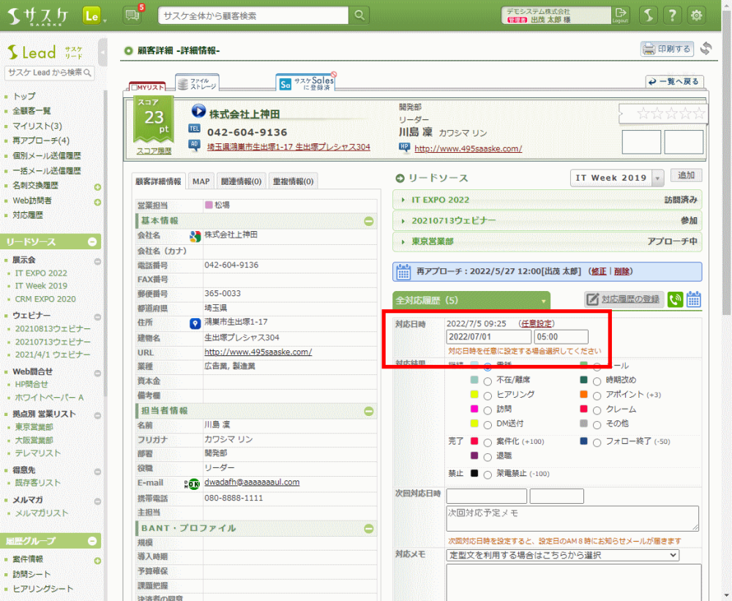
Task: Click the 一覧へ戻る button
Action: [x=675, y=82]
